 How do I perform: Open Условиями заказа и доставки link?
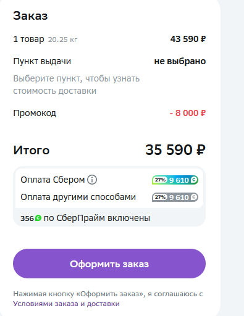[66, 304]
